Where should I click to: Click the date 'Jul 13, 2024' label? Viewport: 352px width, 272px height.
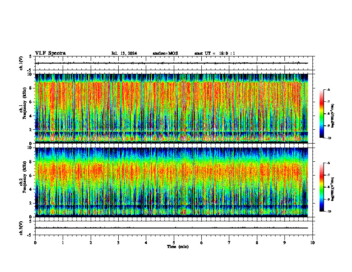(x=124, y=53)
